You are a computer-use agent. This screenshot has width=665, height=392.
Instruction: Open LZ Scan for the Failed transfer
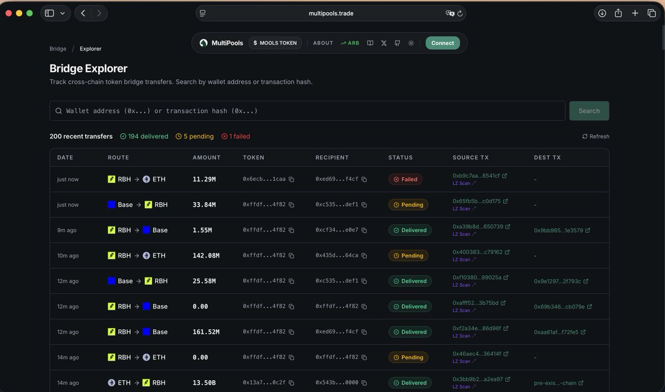[464, 183]
